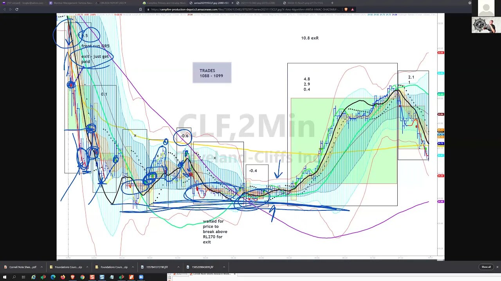Open the Zoom app in taskbar

[141, 277]
